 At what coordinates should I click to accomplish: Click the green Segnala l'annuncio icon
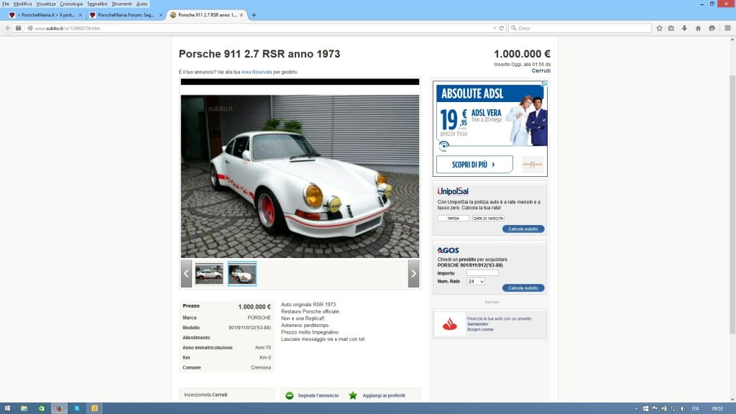tap(290, 396)
